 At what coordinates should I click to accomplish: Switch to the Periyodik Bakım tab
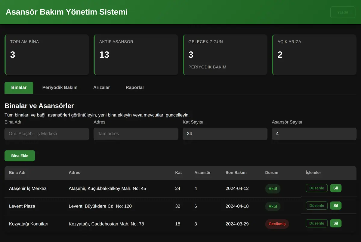(60, 88)
